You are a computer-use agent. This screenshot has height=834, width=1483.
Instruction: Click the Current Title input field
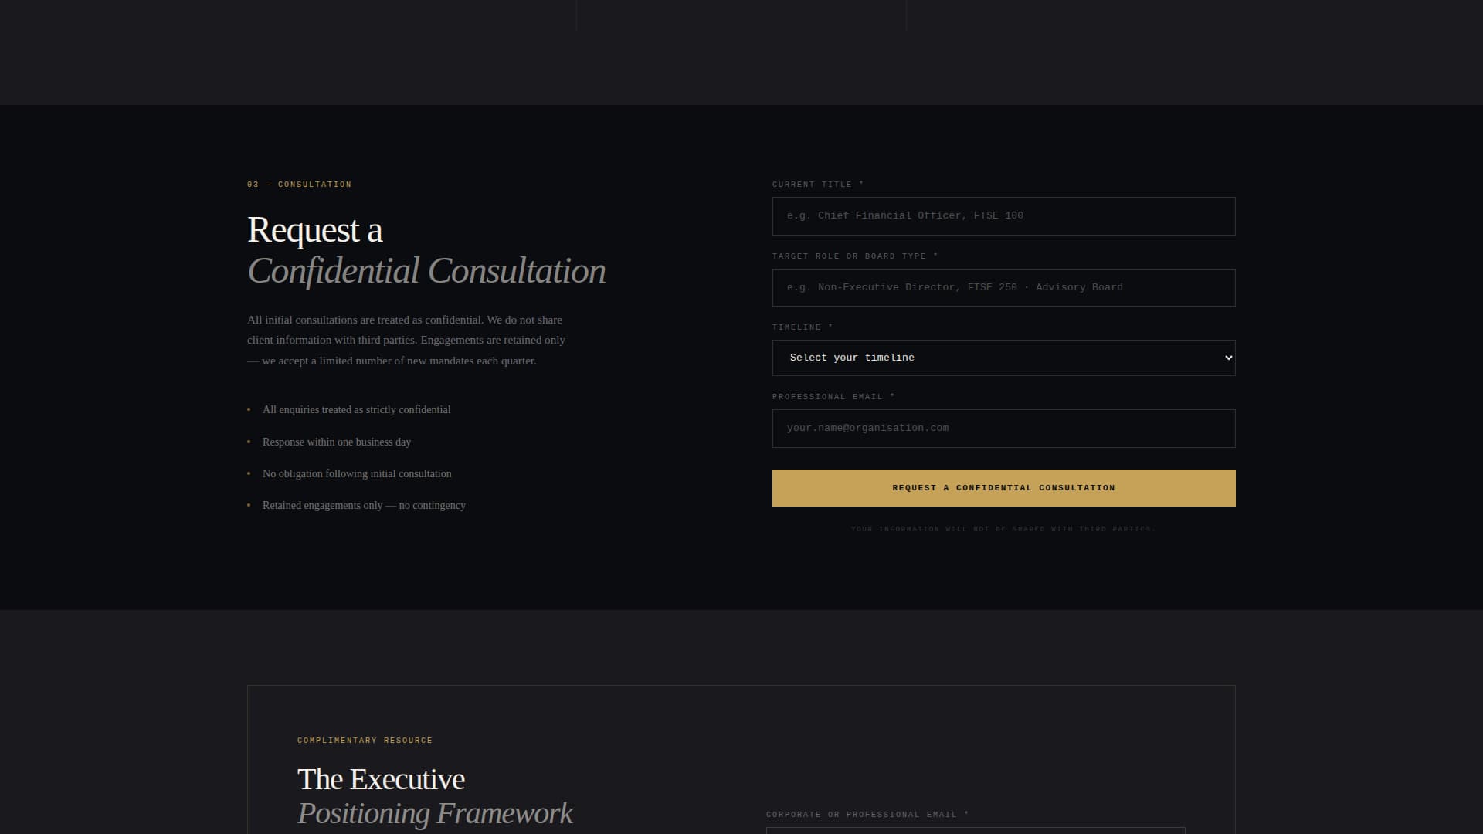pyautogui.click(x=1003, y=216)
